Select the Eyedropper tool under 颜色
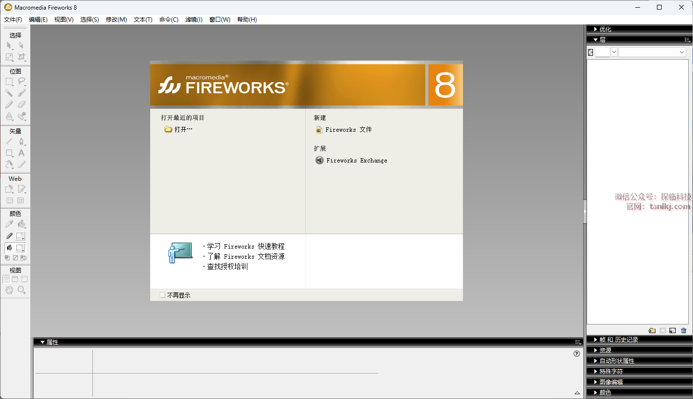Screen dimensions: 693x399 click(x=9, y=224)
